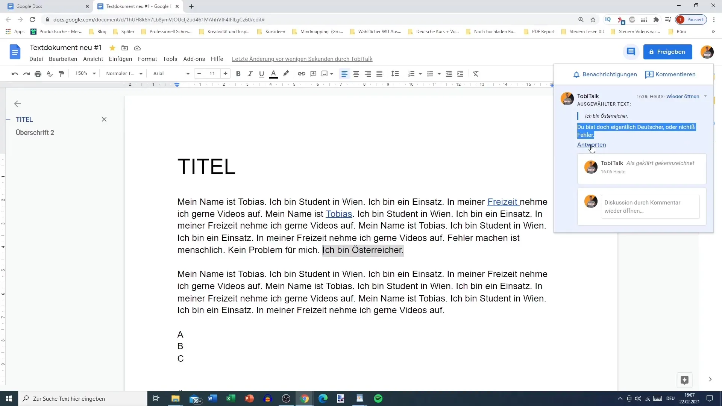Open the paragraph style dropdown
Screen dimensions: 722x406
click(123, 73)
